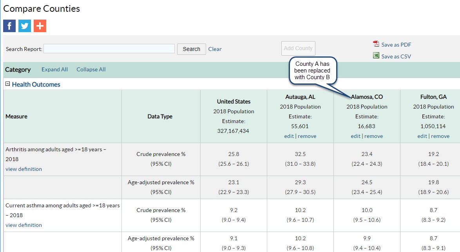This screenshot has width=460, height=252.
Task: Click Alamosa arthritis crude value 23.4
Action: coord(367,154)
